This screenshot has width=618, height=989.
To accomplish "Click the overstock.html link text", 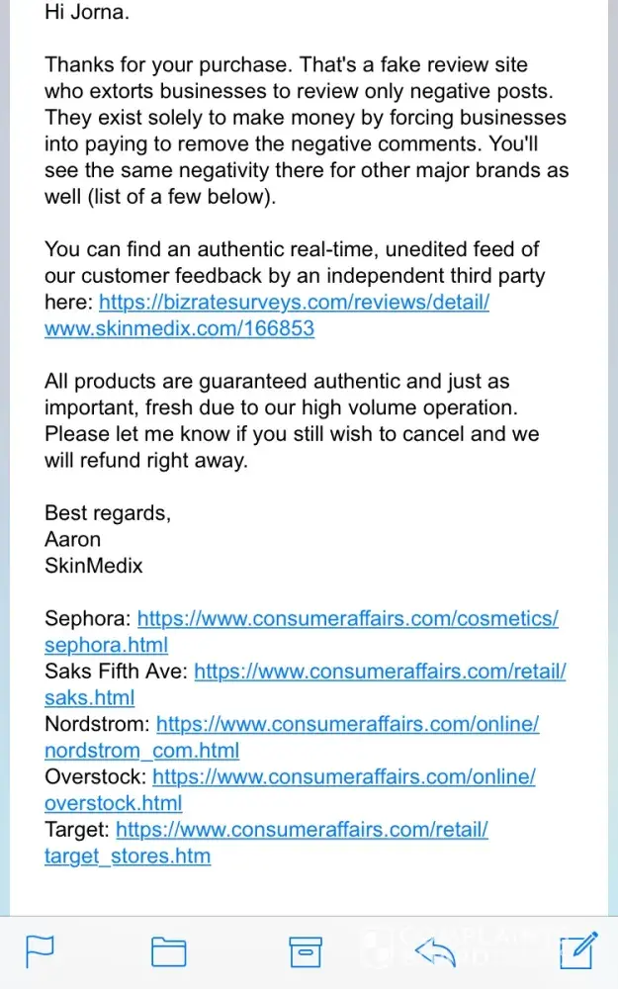I will coord(113,803).
